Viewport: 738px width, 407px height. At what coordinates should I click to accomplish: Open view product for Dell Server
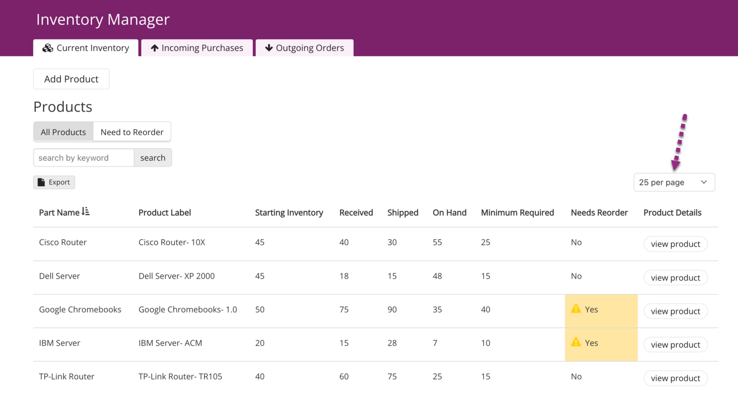pyautogui.click(x=675, y=278)
